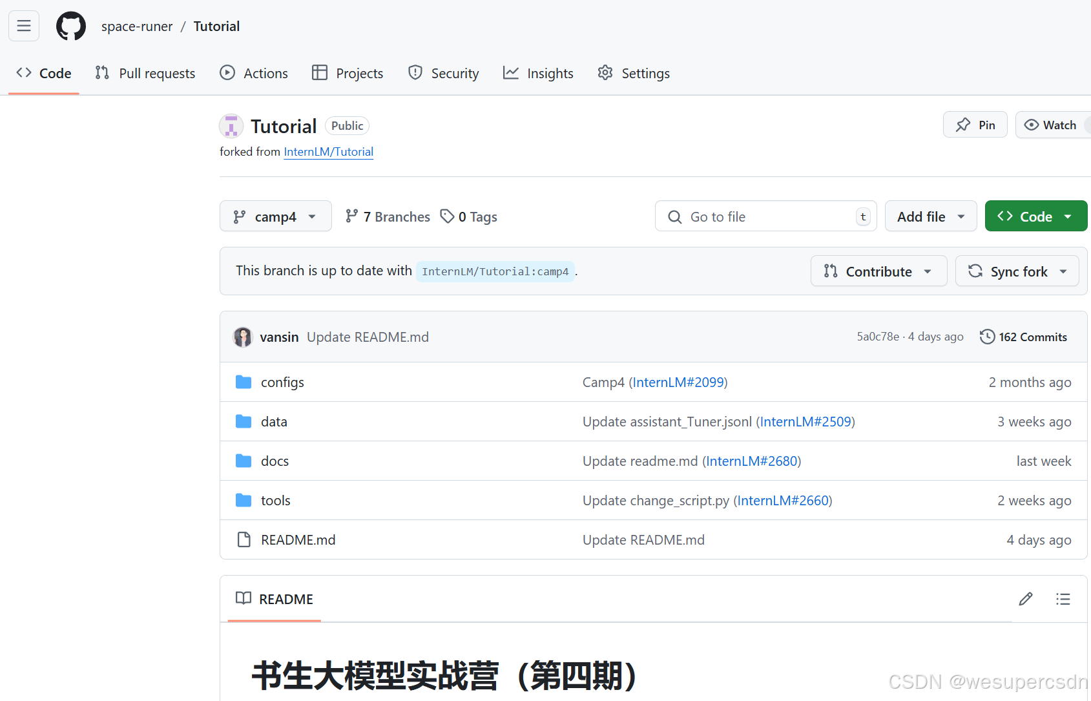Open the tools folder name
This screenshot has height=701, width=1091.
pyautogui.click(x=276, y=500)
